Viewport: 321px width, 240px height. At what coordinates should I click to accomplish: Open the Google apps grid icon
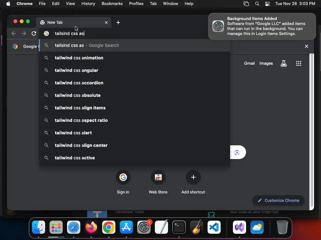click(x=299, y=63)
